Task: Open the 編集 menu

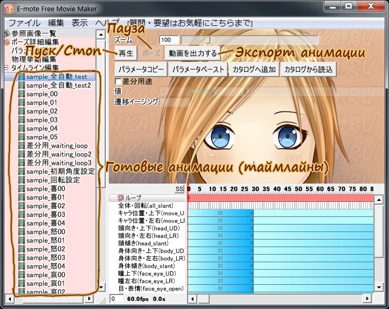Action: 56,23
